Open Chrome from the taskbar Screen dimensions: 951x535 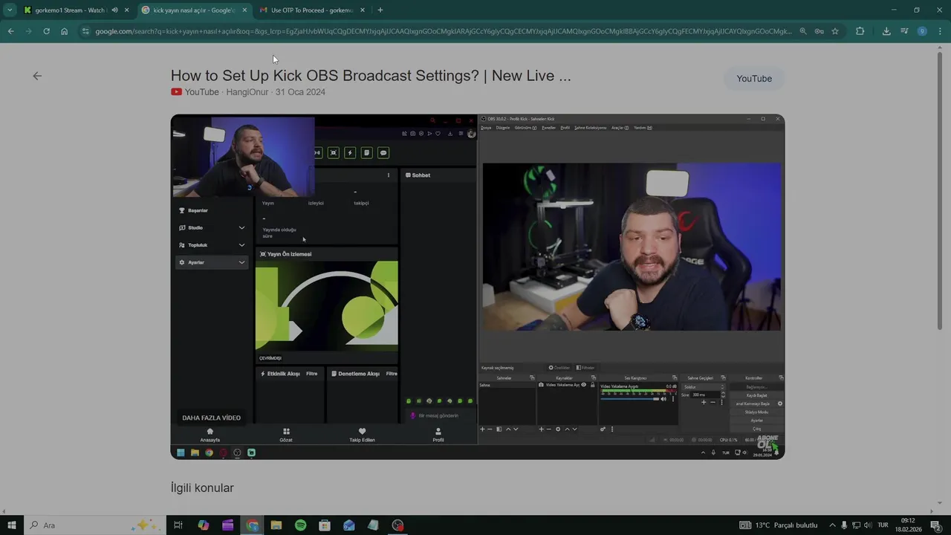click(x=253, y=525)
